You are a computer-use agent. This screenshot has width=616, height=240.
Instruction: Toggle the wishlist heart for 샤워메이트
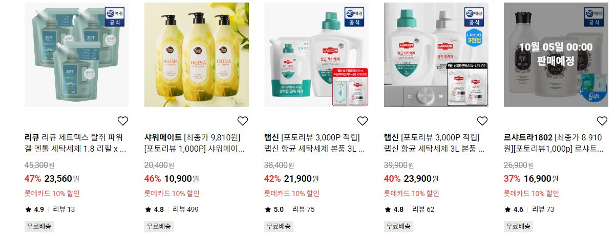(243, 121)
